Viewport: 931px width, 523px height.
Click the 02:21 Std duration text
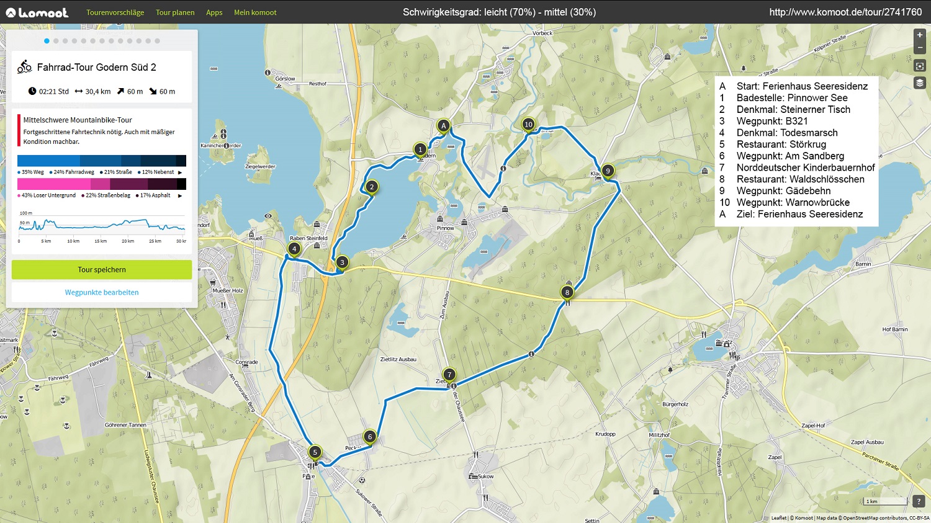(54, 91)
